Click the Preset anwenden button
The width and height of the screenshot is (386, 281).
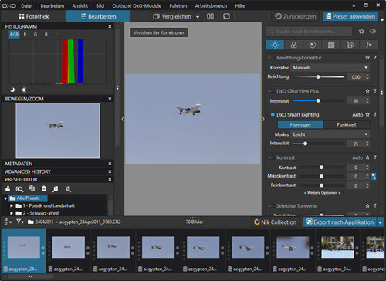[x=350, y=16]
